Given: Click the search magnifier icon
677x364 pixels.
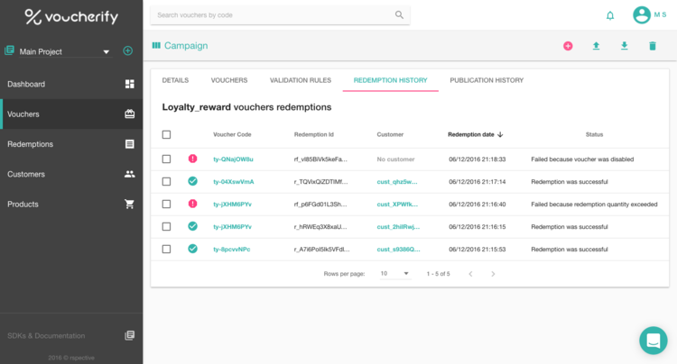Looking at the screenshot, I should click(x=399, y=15).
